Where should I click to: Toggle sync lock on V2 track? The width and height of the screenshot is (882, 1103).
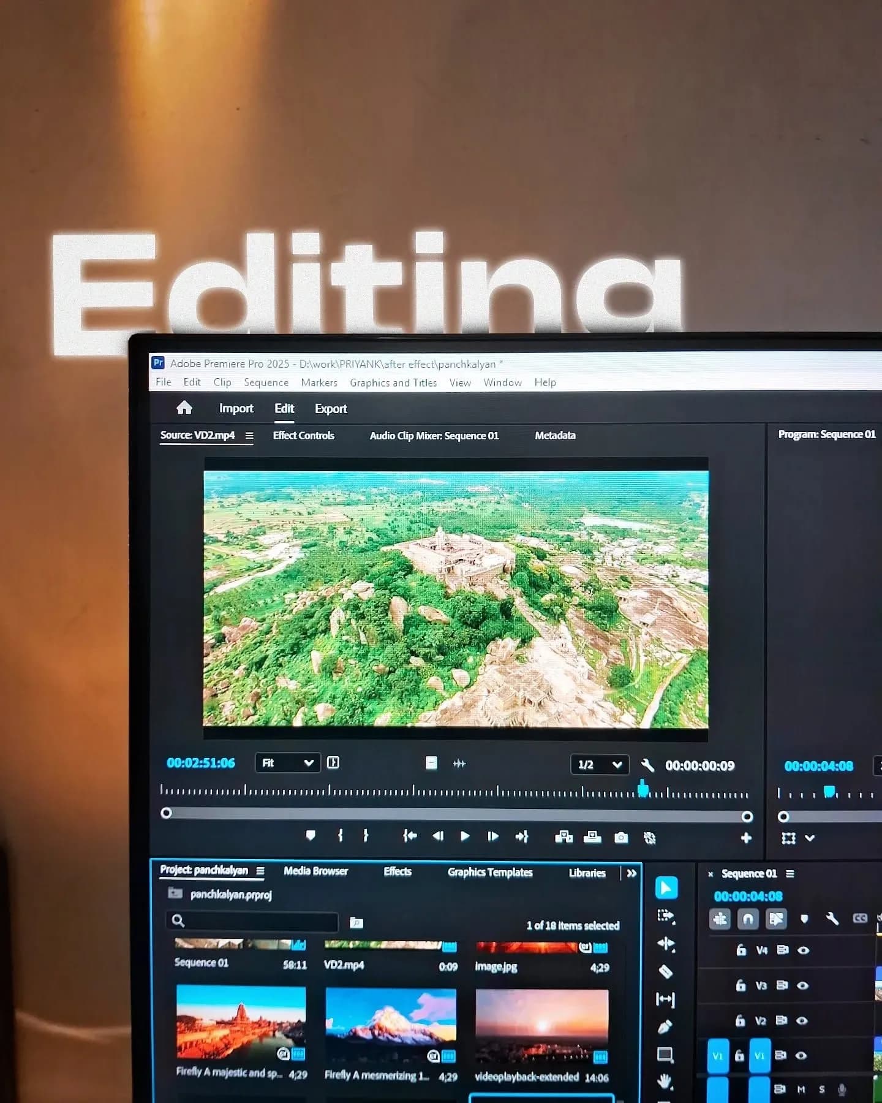pos(782,1020)
